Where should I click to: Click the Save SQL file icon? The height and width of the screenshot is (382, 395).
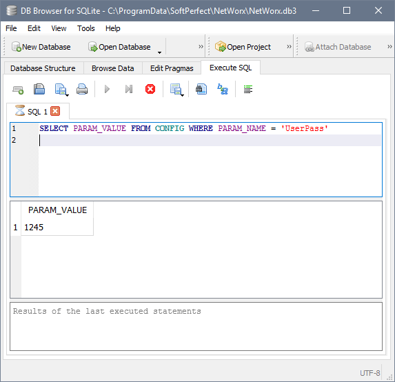(60, 89)
